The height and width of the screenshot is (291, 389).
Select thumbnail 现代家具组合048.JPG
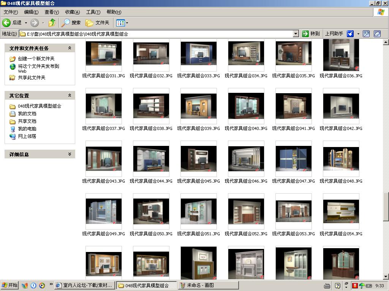click(x=341, y=159)
